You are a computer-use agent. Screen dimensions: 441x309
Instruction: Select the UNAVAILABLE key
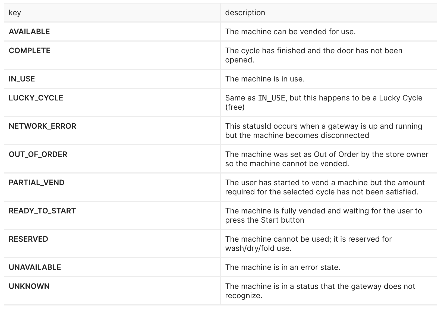[x=35, y=267]
